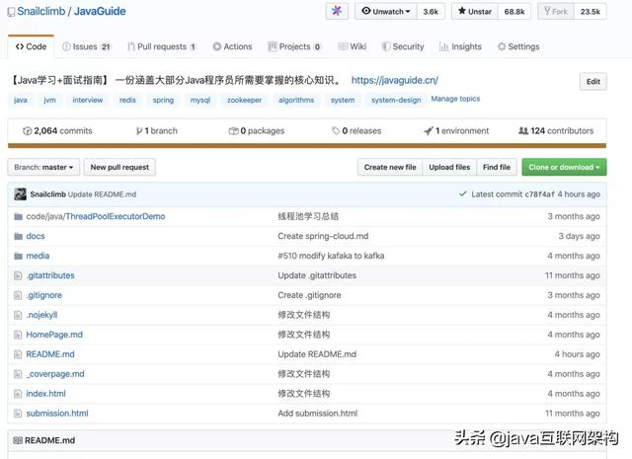This screenshot has width=632, height=459.
Task: Click file icon next to .gitignore
Action: tap(18, 295)
